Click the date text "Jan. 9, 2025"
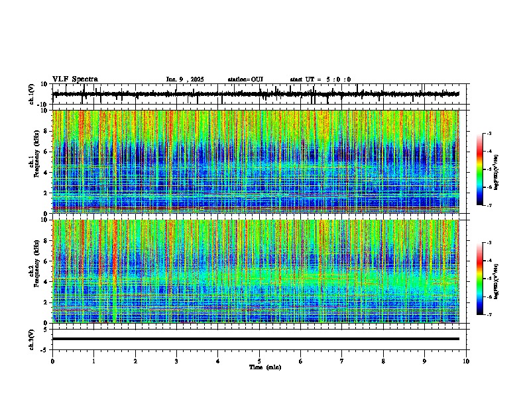Image resolution: width=525 pixels, height=405 pixels. [185, 79]
